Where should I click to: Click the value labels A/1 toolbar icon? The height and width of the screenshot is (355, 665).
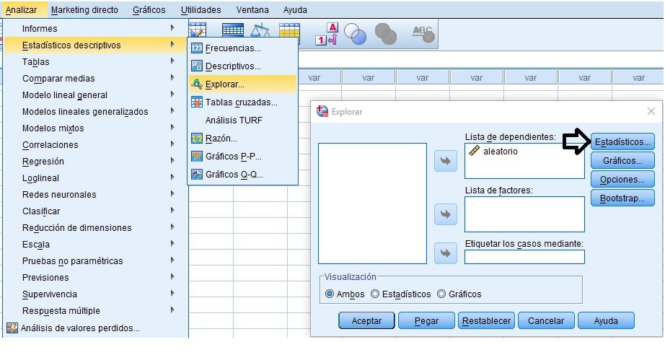tap(327, 34)
